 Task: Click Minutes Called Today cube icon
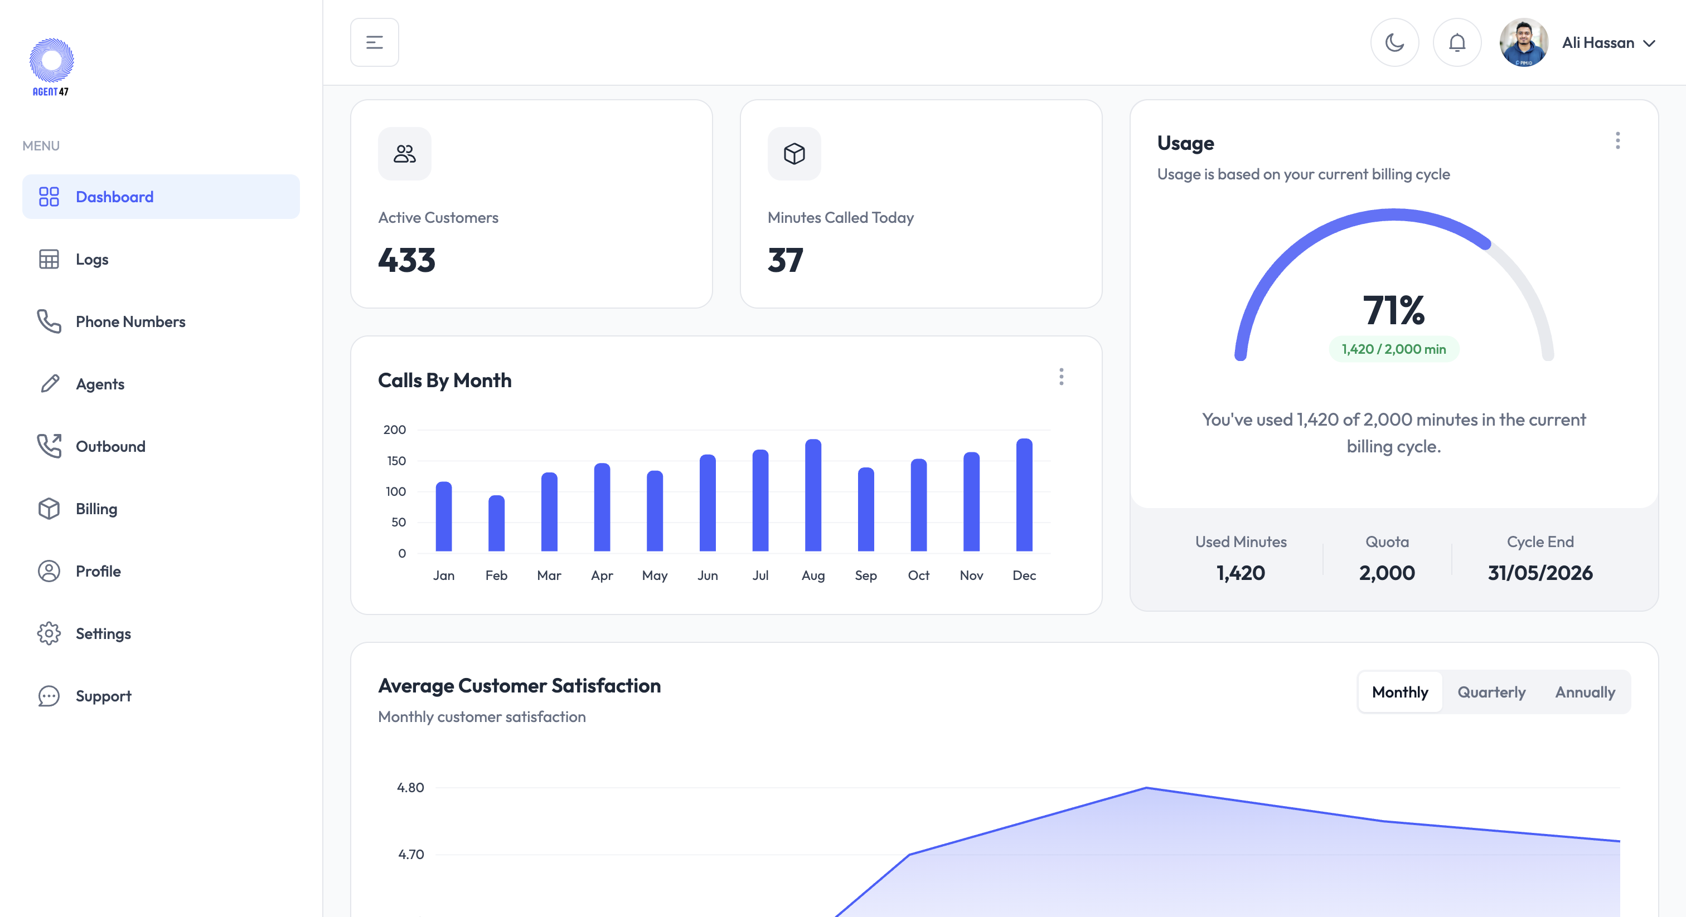[x=794, y=154]
